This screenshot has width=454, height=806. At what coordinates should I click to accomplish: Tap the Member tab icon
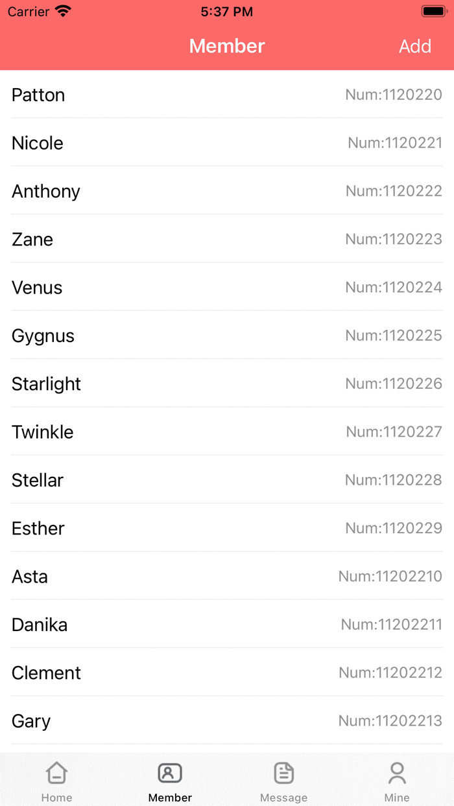click(170, 773)
